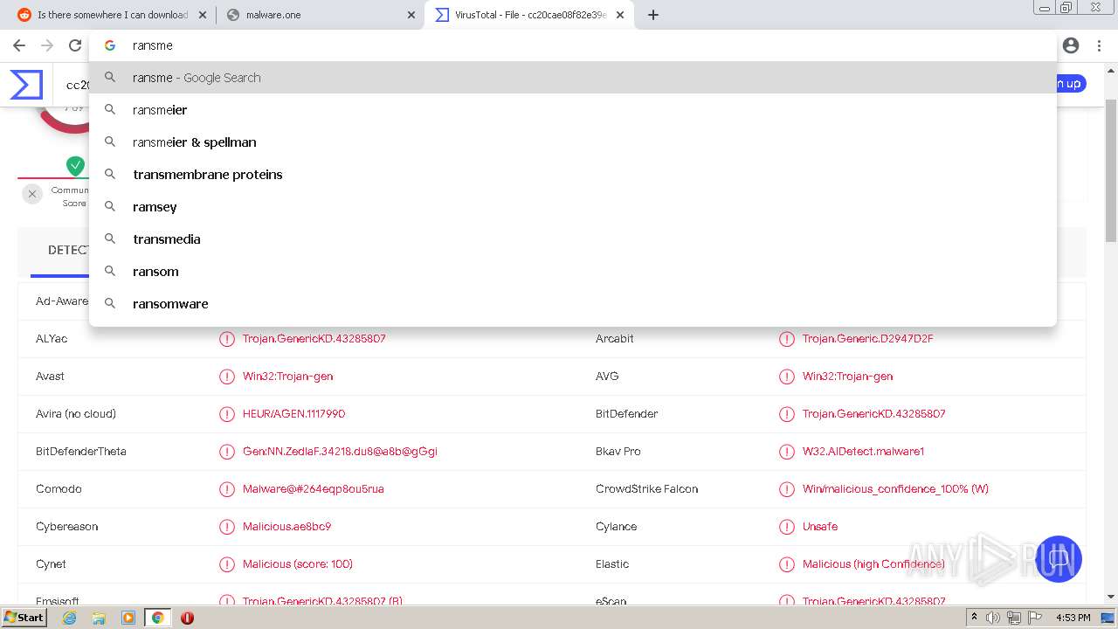Go back with the browser back arrow
The width and height of the screenshot is (1118, 629).
tap(19, 45)
